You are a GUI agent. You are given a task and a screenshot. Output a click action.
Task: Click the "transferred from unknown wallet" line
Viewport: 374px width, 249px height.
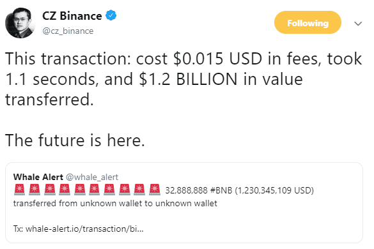point(115,204)
